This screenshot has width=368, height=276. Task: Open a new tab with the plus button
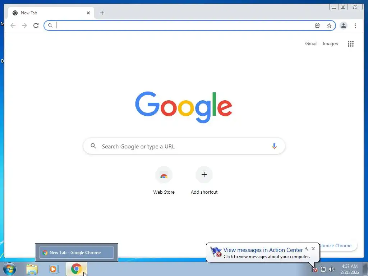click(x=102, y=13)
